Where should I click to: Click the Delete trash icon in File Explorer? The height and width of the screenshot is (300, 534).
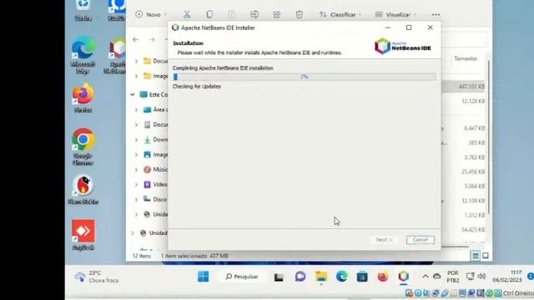pyautogui.click(x=299, y=15)
